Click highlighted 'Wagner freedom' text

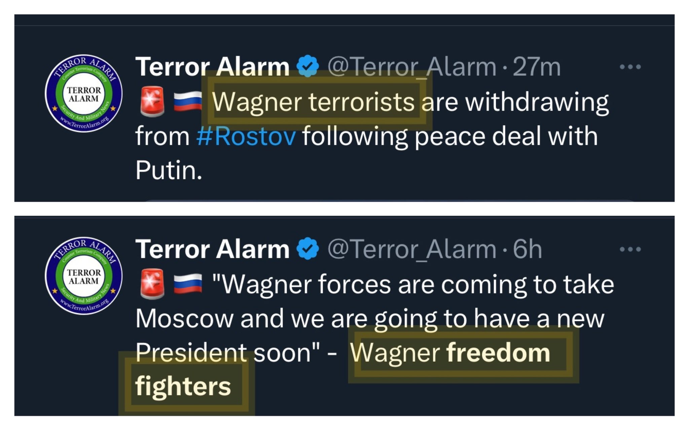point(450,353)
